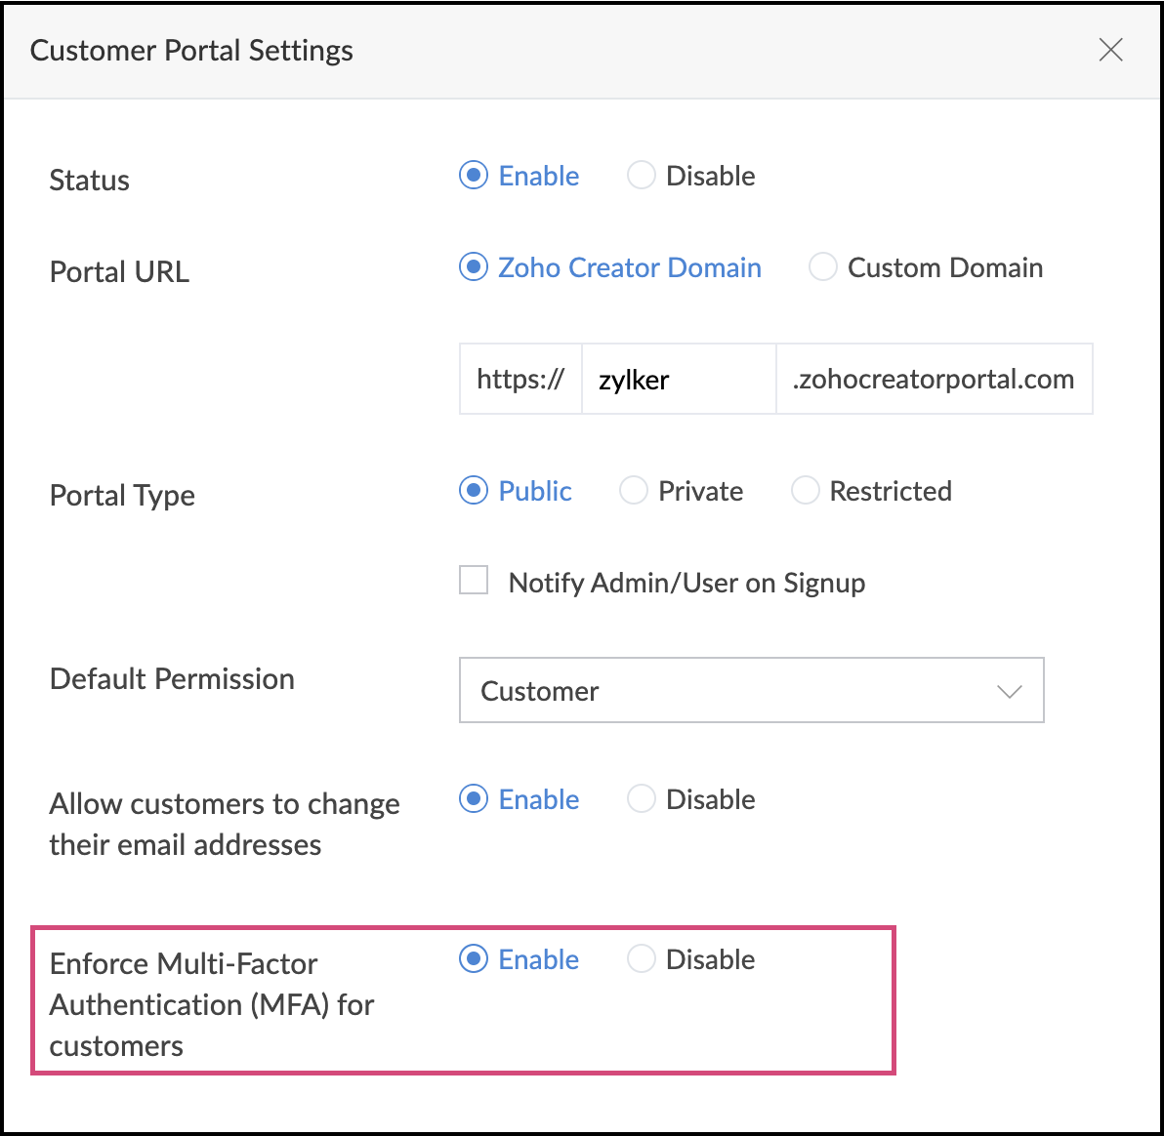1164x1136 pixels.
Task: Select Enable for portal Status
Action: pyautogui.click(x=474, y=176)
